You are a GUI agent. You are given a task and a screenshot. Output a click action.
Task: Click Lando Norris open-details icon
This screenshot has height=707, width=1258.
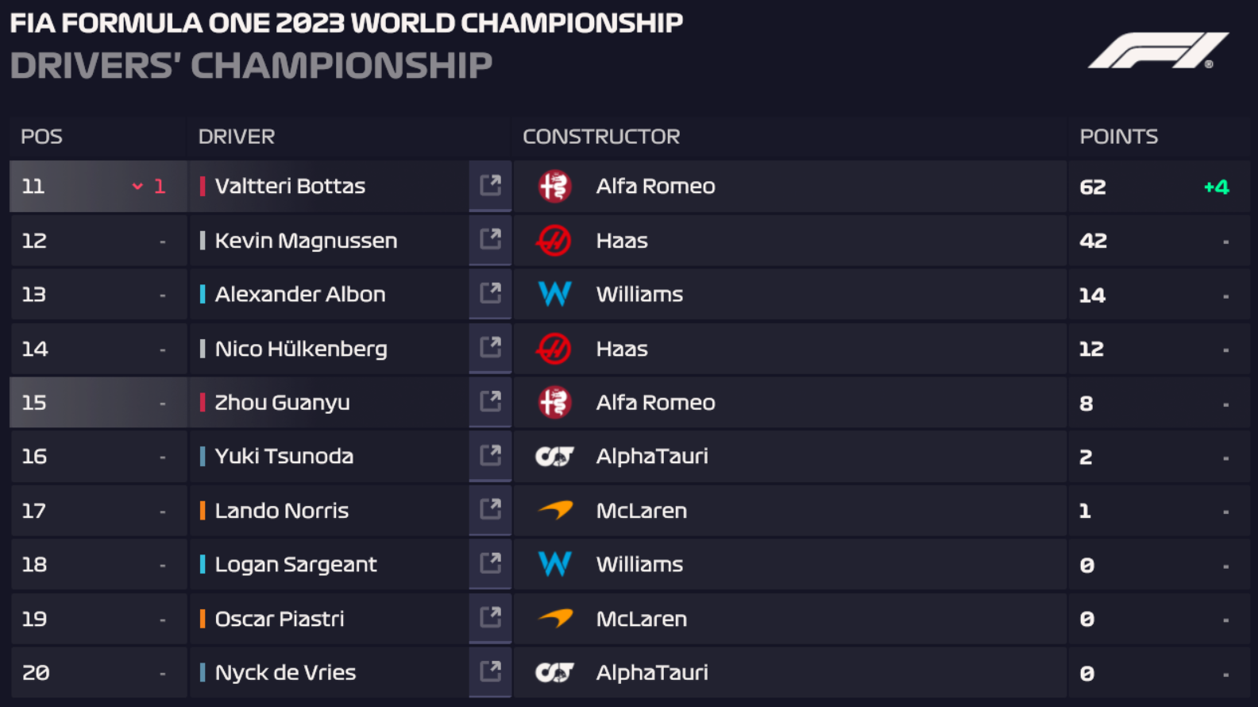pyautogui.click(x=490, y=509)
